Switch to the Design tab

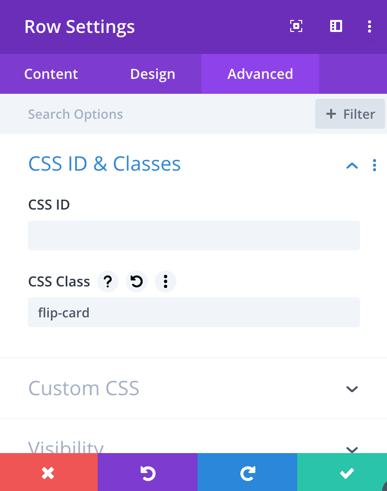click(153, 74)
